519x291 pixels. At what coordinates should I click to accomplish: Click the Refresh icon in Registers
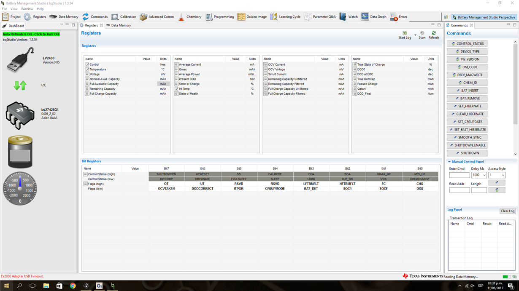(x=434, y=33)
